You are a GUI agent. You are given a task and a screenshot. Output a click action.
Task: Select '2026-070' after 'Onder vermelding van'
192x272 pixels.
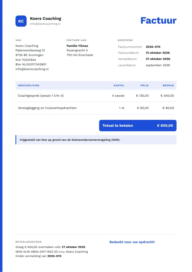pyautogui.click(x=54, y=256)
